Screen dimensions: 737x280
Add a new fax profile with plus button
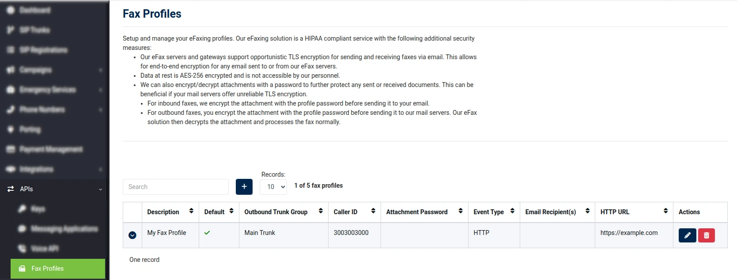[244, 187]
